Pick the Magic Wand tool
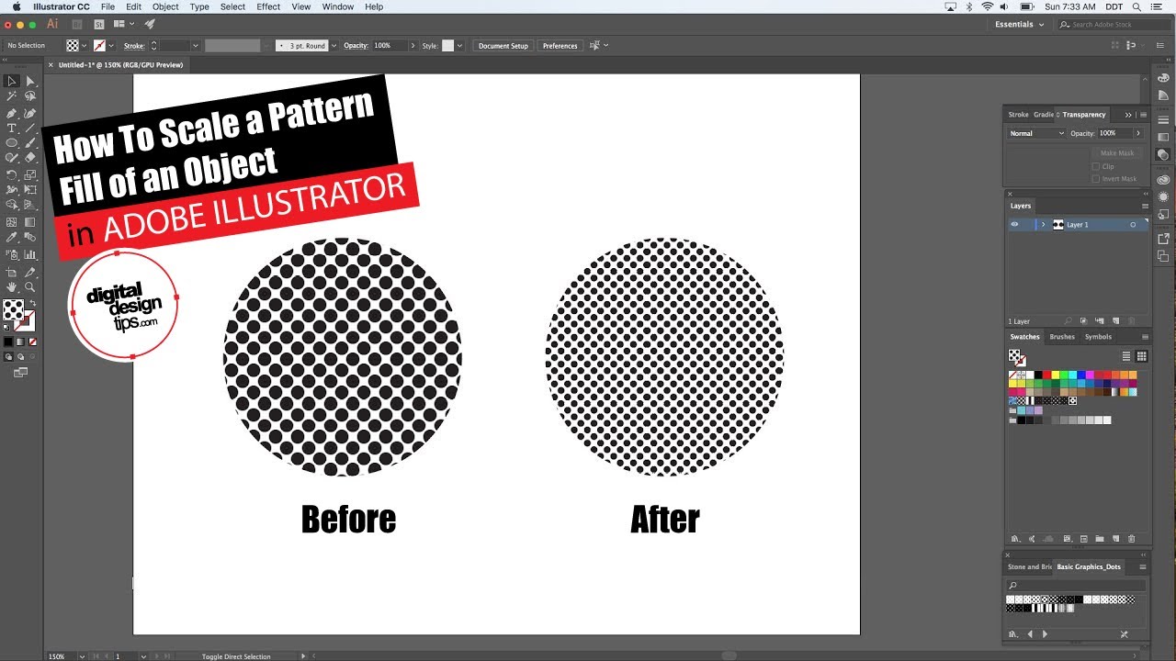The image size is (1176, 661). 11,96
